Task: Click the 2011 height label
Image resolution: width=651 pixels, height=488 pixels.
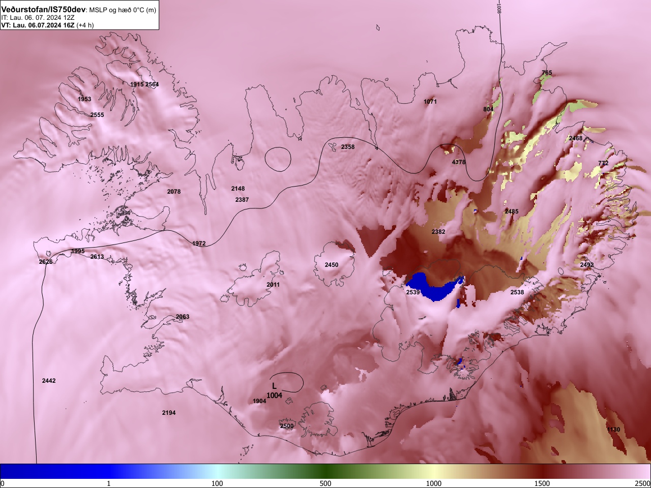Action: (273, 285)
